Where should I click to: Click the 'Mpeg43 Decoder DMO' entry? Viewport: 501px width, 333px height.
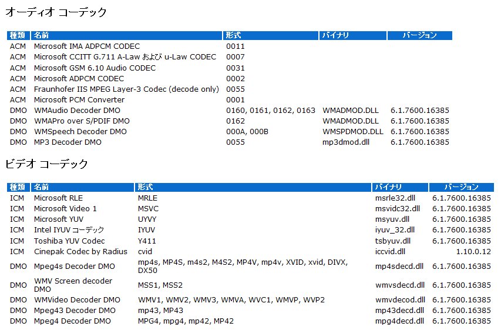[x=75, y=310]
